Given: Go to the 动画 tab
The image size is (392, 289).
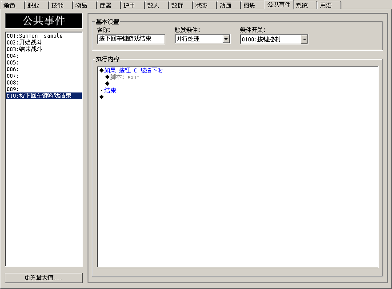Looking at the screenshot, I should point(228,5).
